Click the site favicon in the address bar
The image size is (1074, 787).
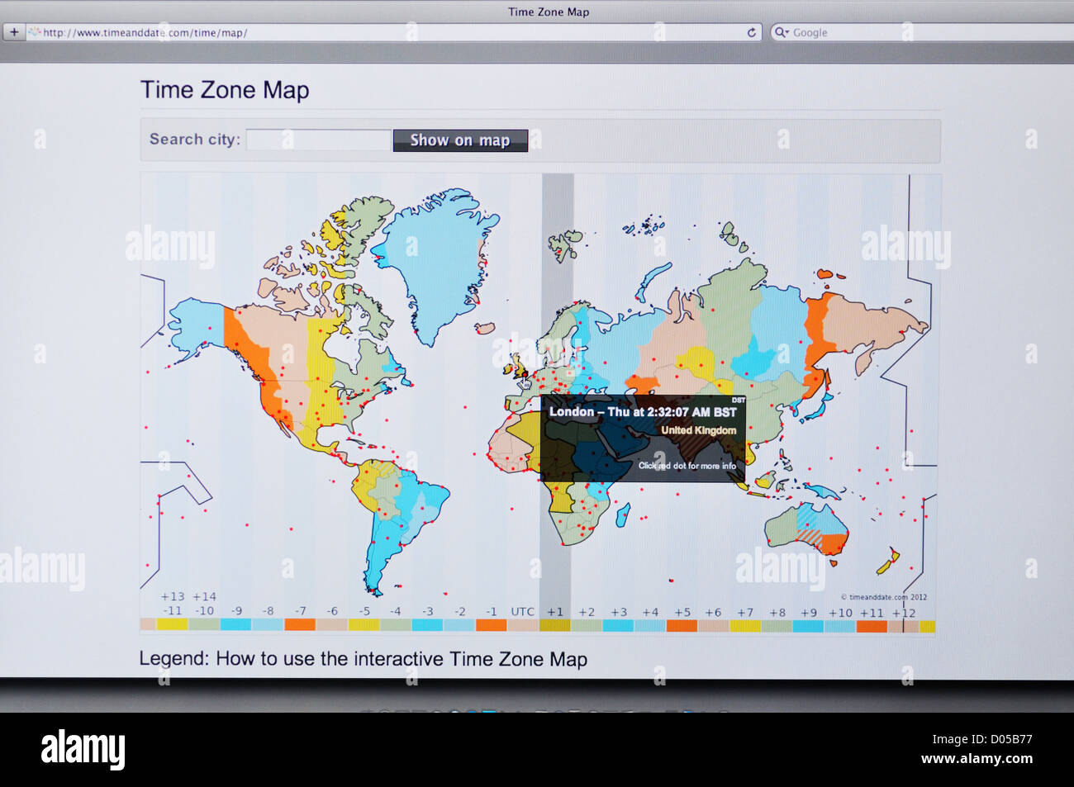coord(35,33)
